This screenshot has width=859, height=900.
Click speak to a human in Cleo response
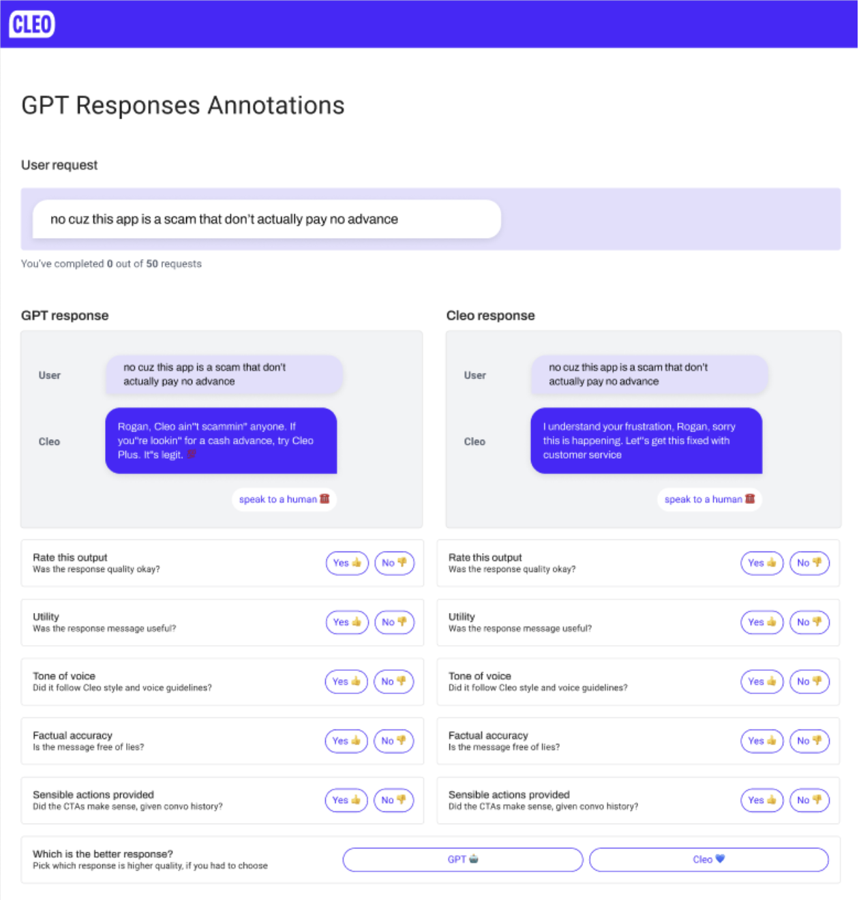pyautogui.click(x=710, y=500)
